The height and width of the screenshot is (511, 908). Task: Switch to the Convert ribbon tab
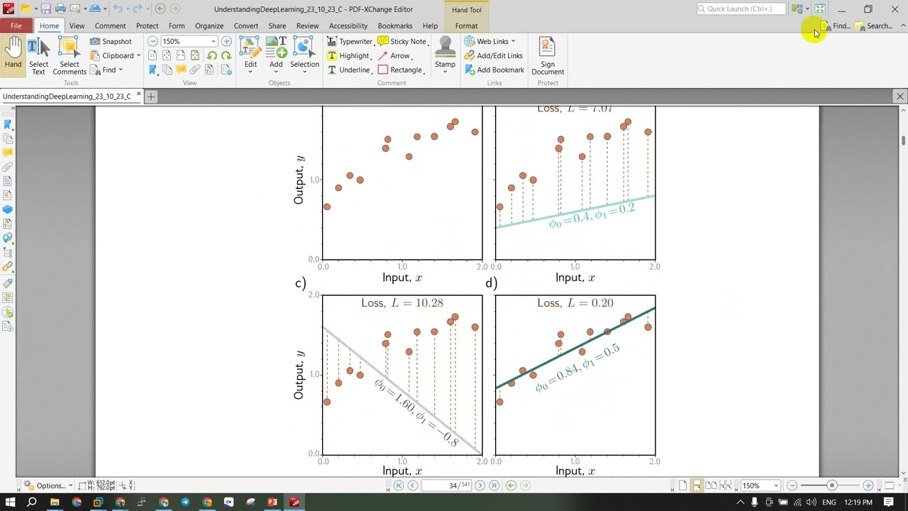[246, 26]
